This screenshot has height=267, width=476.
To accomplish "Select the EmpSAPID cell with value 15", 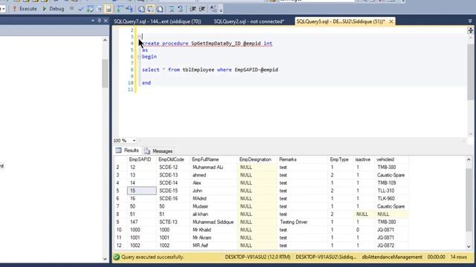I will point(141,191).
